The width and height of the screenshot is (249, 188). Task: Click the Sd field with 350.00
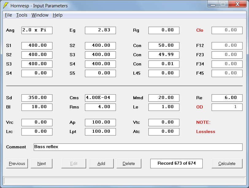(x=37, y=98)
